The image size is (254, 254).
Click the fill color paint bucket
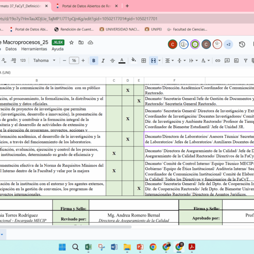(x=134, y=61)
